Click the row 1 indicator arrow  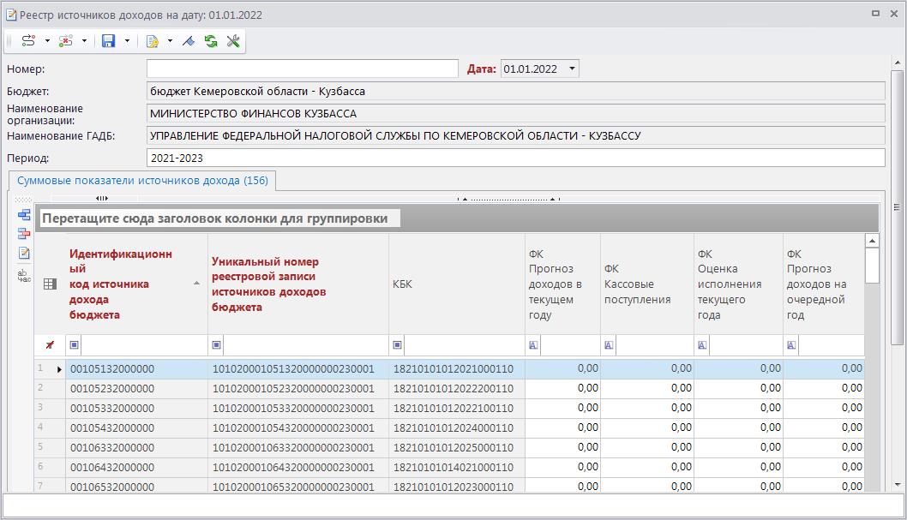tap(59, 369)
